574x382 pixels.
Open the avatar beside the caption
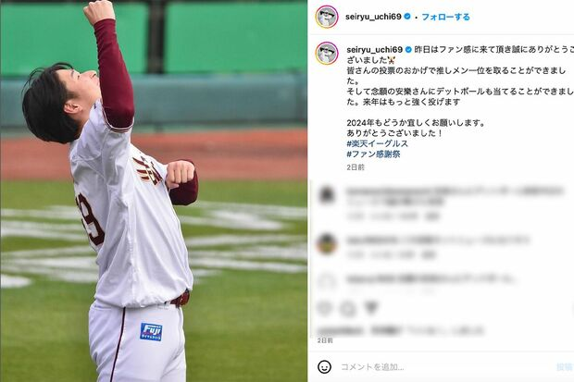327,54
